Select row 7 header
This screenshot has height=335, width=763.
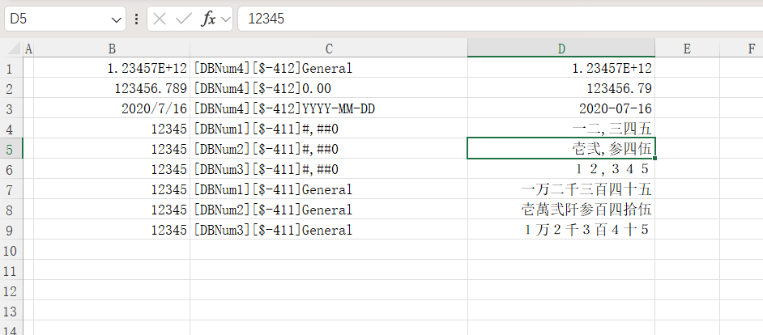point(11,189)
